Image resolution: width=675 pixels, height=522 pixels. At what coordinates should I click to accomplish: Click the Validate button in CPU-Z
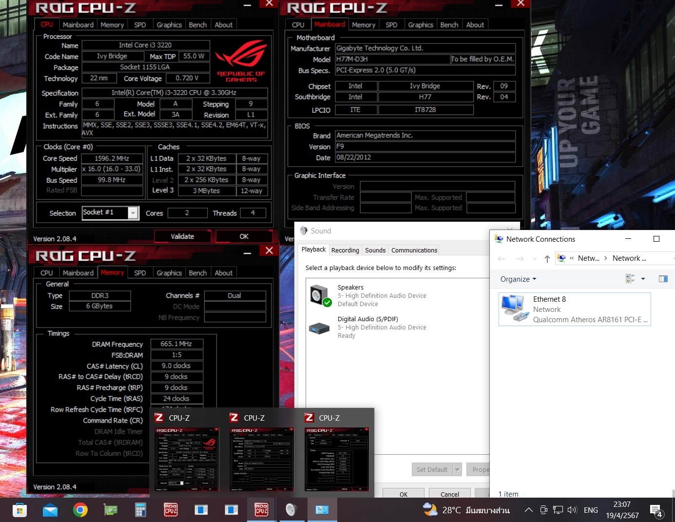[182, 236]
